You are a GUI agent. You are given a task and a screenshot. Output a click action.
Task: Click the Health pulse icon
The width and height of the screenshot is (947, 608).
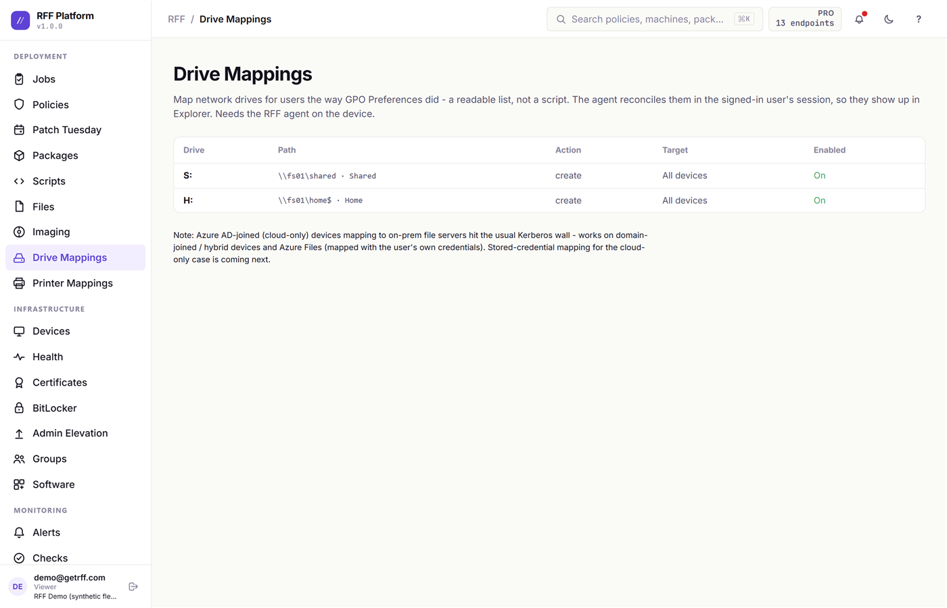pyautogui.click(x=19, y=357)
